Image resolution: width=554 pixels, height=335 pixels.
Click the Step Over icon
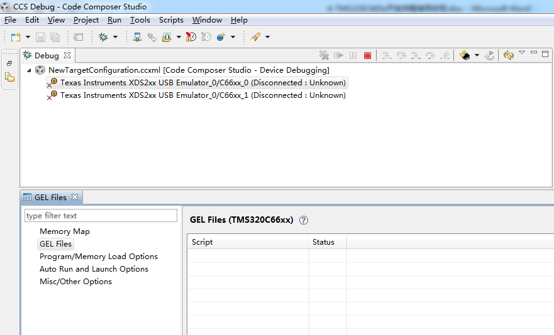click(401, 55)
